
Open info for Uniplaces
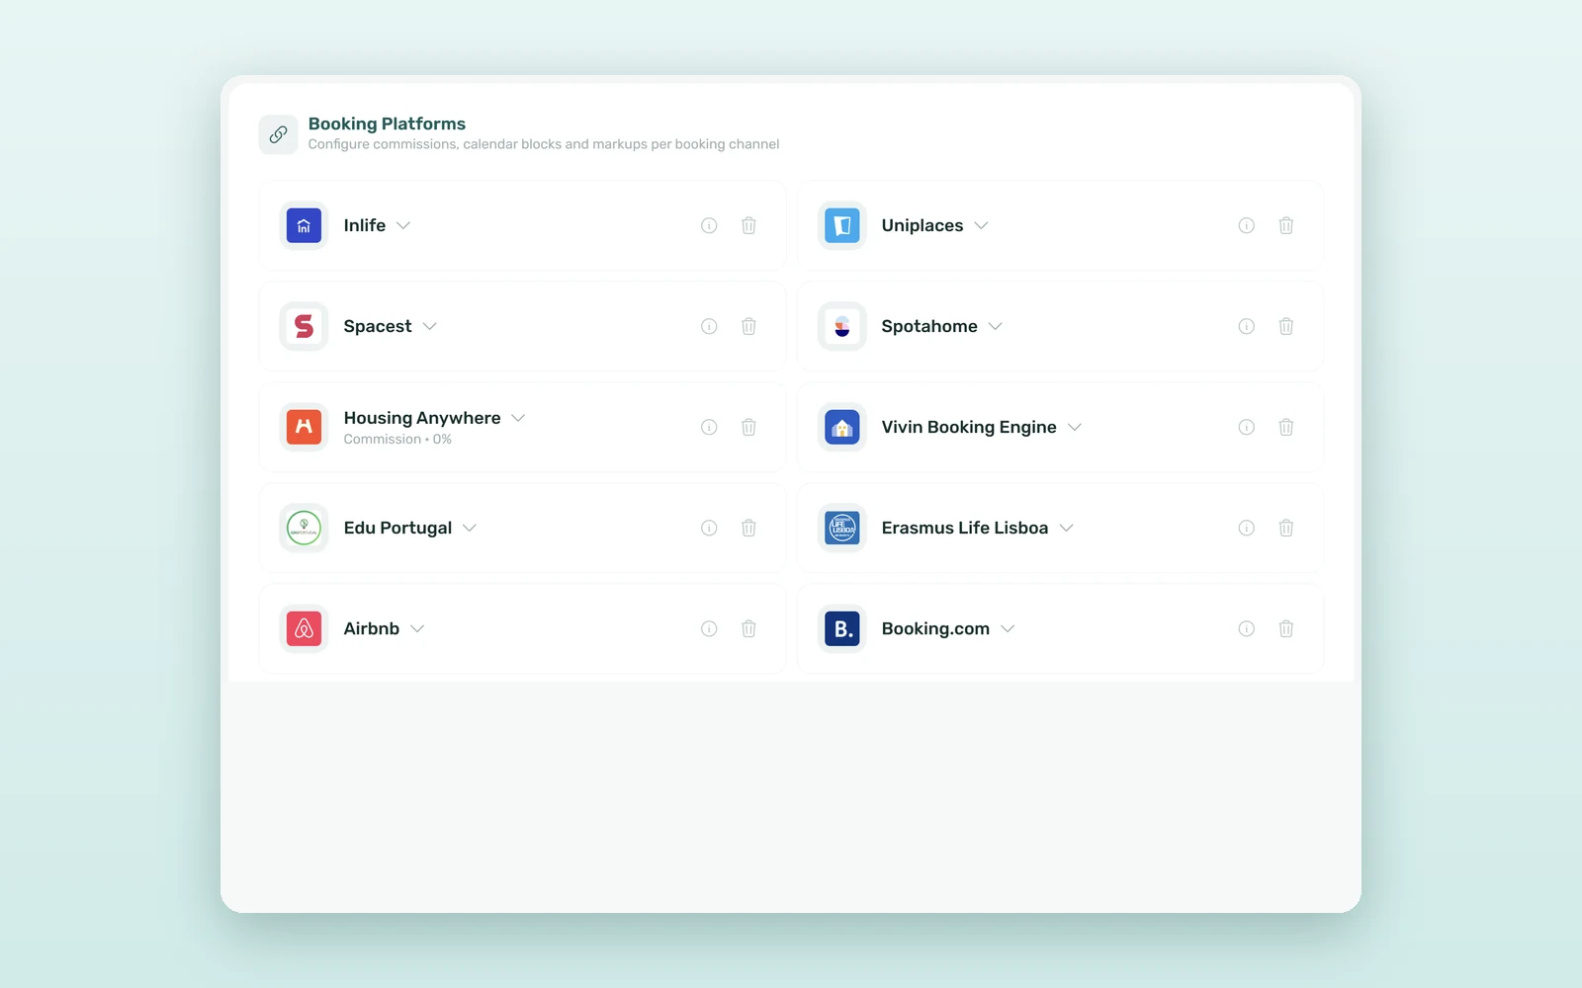point(1247,225)
